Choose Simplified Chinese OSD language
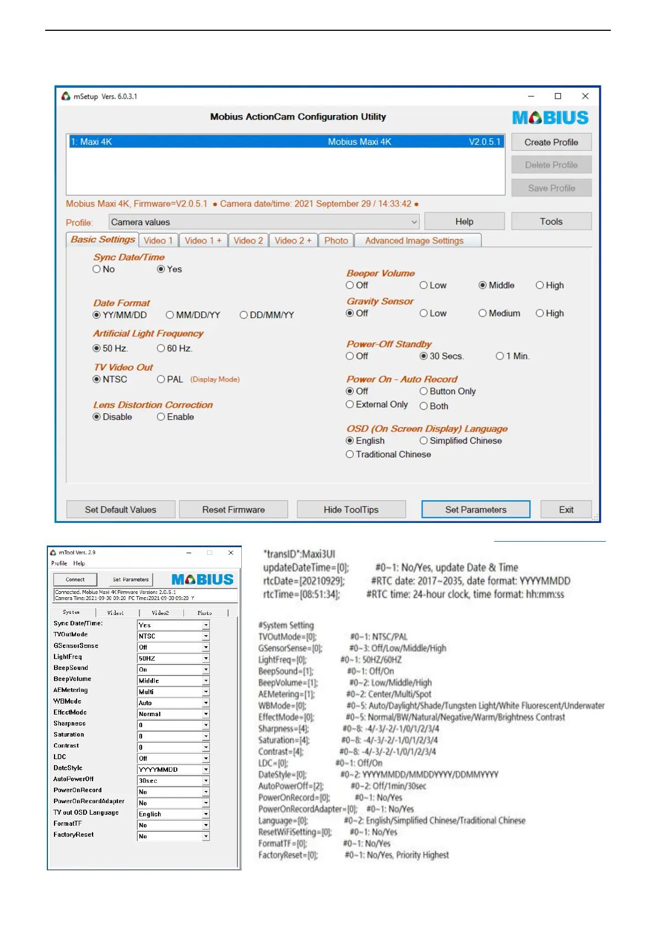The image size is (656, 927). 424,440
